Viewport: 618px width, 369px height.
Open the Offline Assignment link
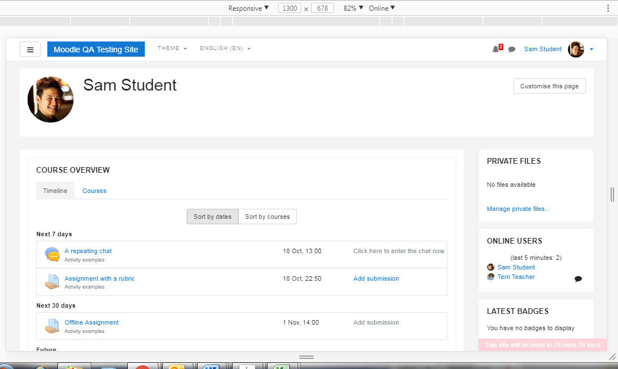coord(91,322)
